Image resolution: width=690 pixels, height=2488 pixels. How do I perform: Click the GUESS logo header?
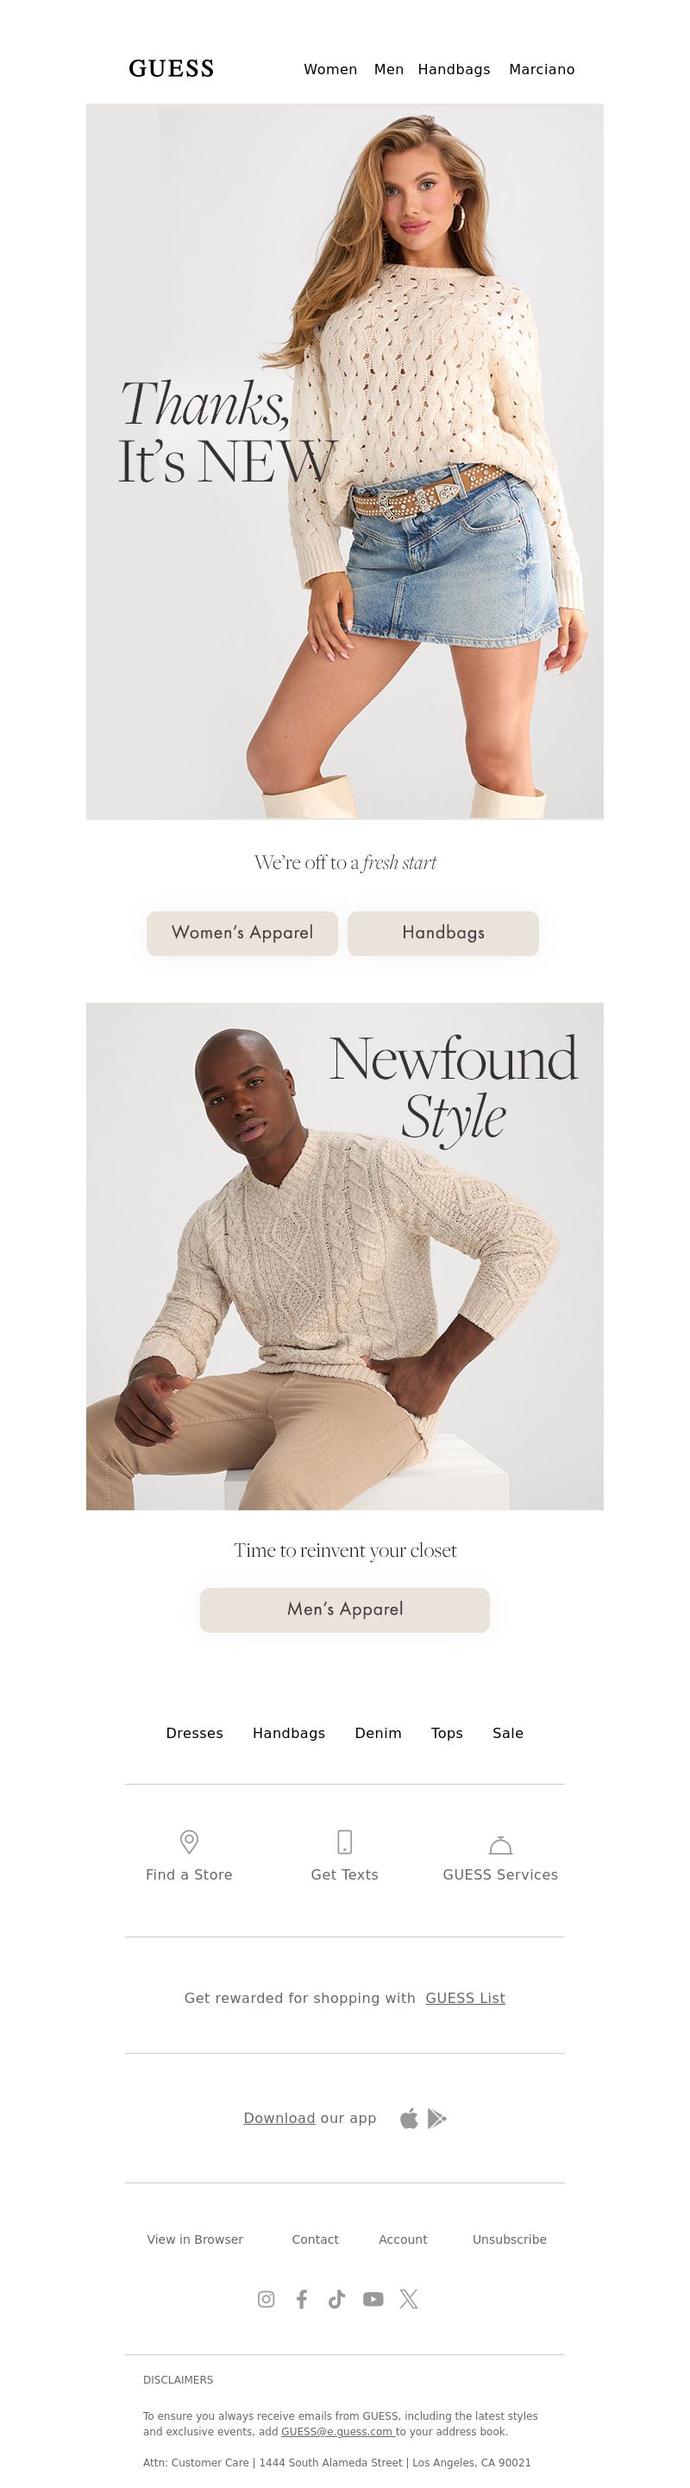(172, 68)
